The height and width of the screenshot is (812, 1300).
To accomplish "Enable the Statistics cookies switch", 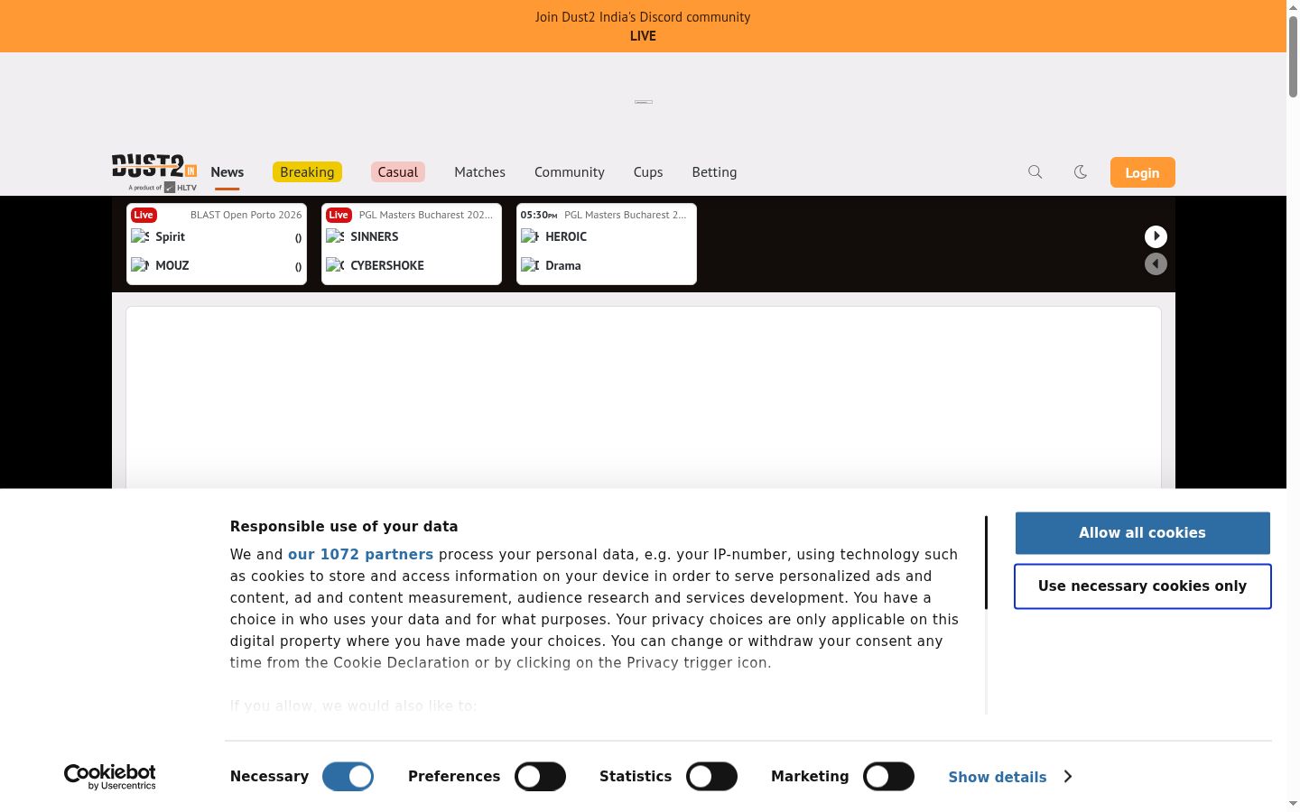I will click(711, 777).
